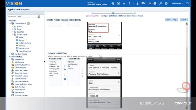The height and width of the screenshot is (110, 196).
Task: Go to the Home icon in header
Action: (113, 3)
